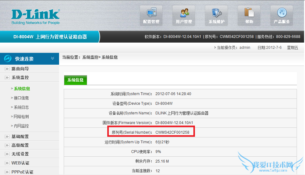Image resolution: width=305 pixels, height=175 pixels.
Task: Open the 基础配置 menu label
Action: tap(20, 137)
